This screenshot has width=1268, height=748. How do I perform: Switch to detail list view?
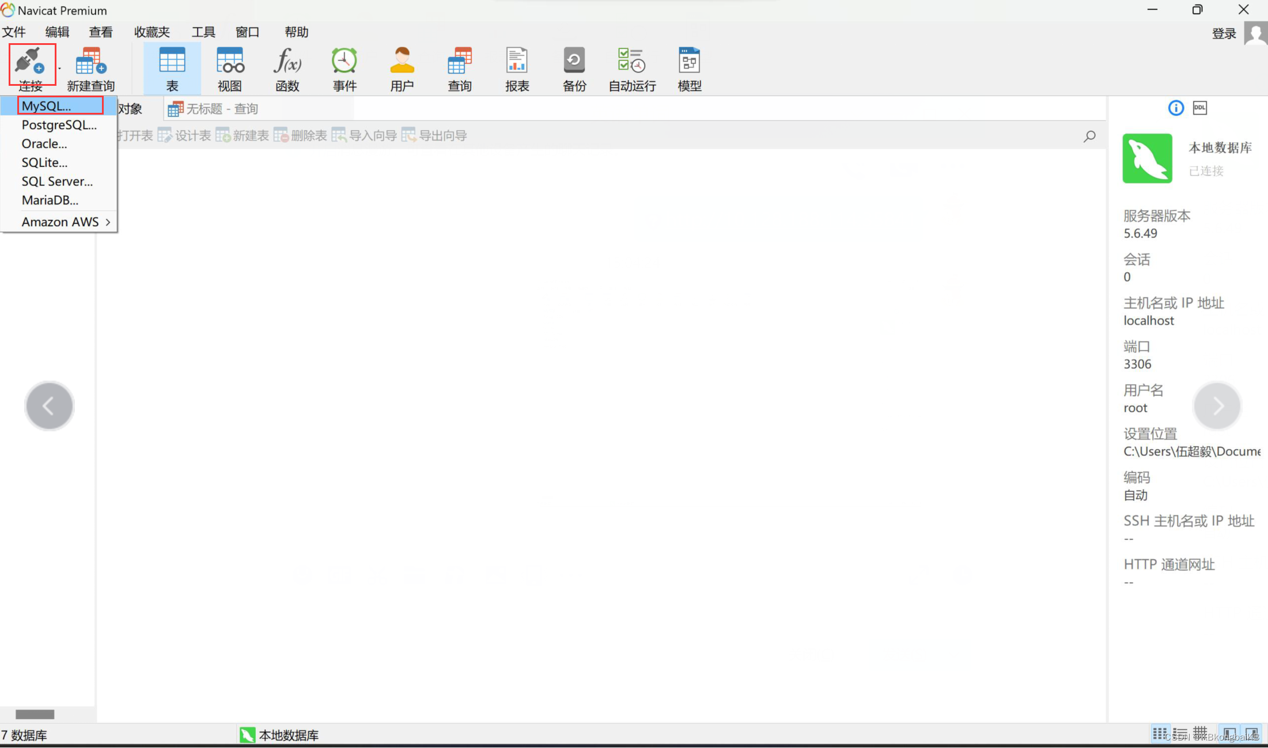click(x=1180, y=734)
